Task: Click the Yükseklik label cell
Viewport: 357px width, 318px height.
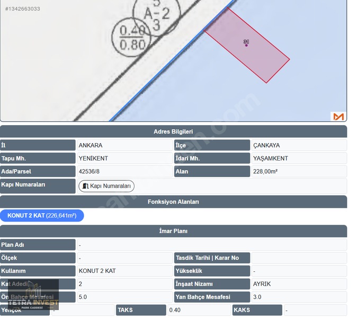Action: click(x=212, y=271)
